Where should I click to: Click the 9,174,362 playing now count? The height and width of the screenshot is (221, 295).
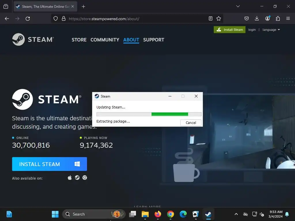coord(96,145)
